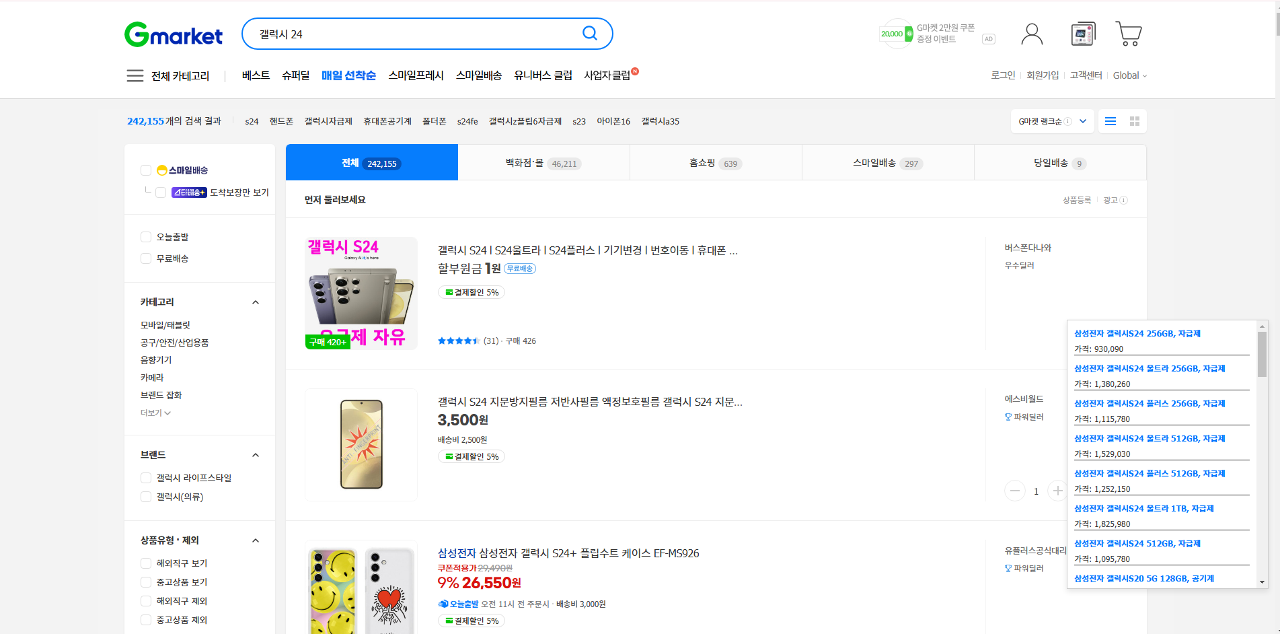
Task: Enable the 무료배송 checkbox
Action: pyautogui.click(x=146, y=258)
